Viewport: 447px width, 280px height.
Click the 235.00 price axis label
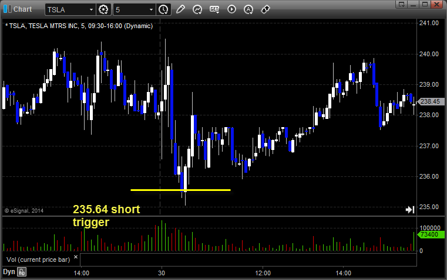coord(429,207)
